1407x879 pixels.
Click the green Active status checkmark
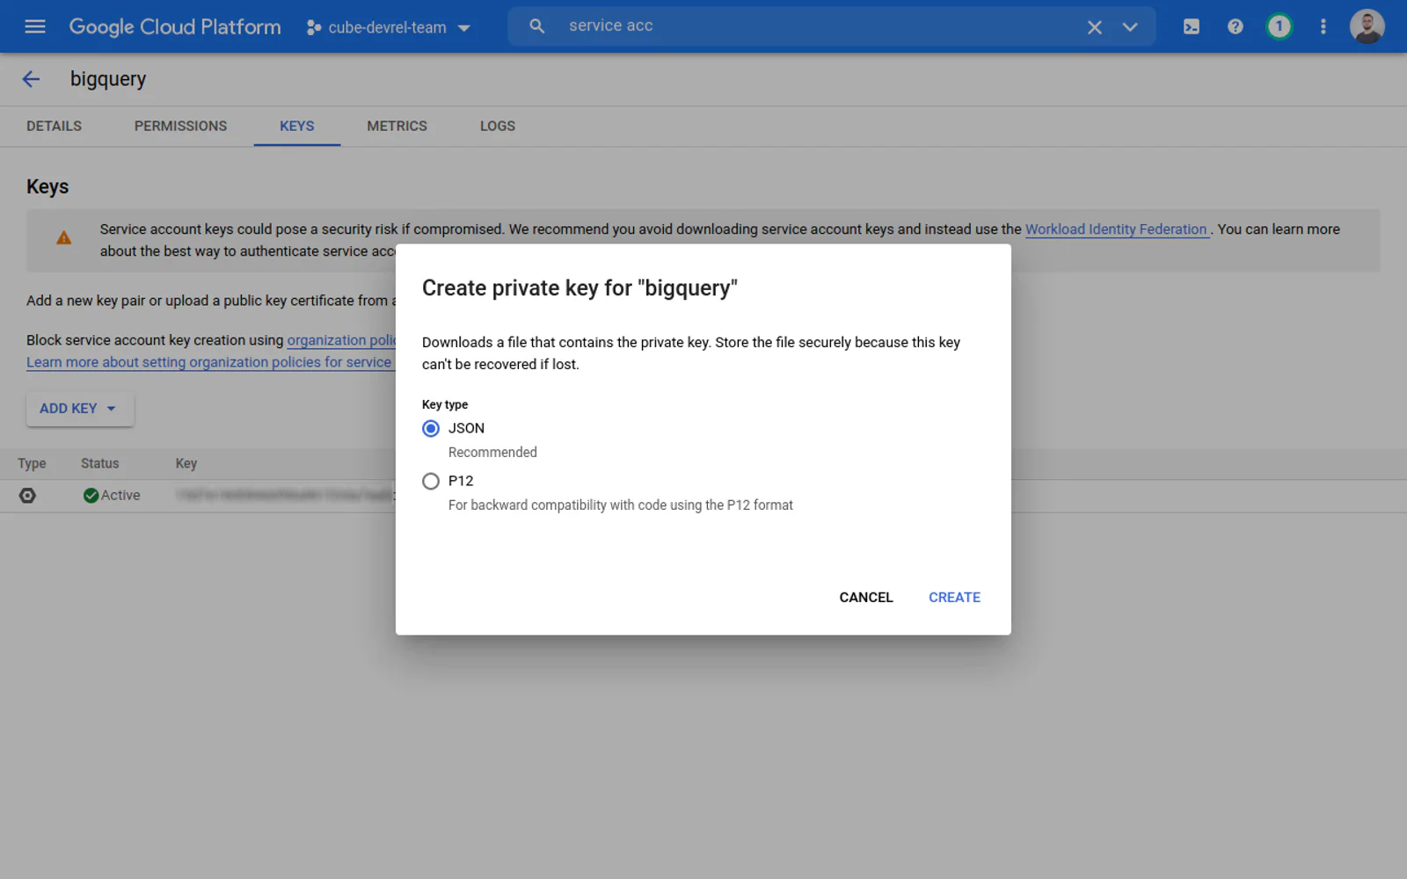tap(91, 496)
